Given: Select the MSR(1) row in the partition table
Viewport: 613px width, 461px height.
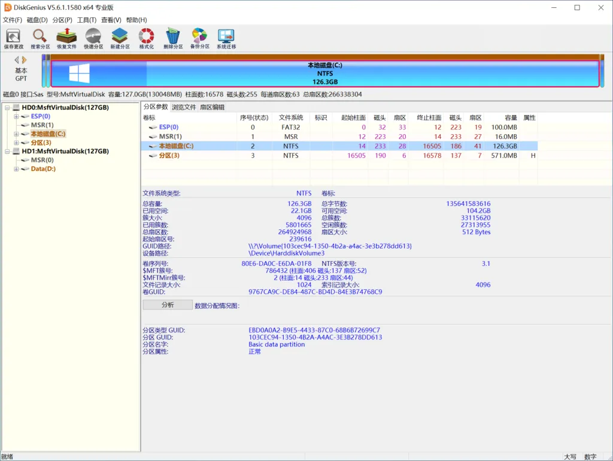Looking at the screenshot, I should tap(339, 137).
